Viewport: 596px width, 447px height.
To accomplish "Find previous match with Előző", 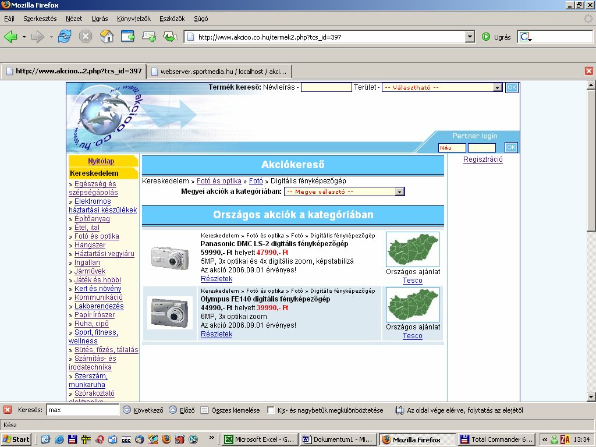I will (x=182, y=410).
